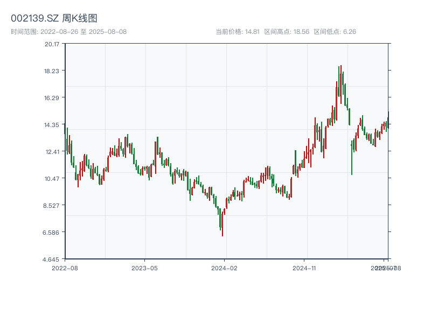Click the 2022-08 x-axis date label
The height and width of the screenshot is (323, 431).
coord(65,268)
